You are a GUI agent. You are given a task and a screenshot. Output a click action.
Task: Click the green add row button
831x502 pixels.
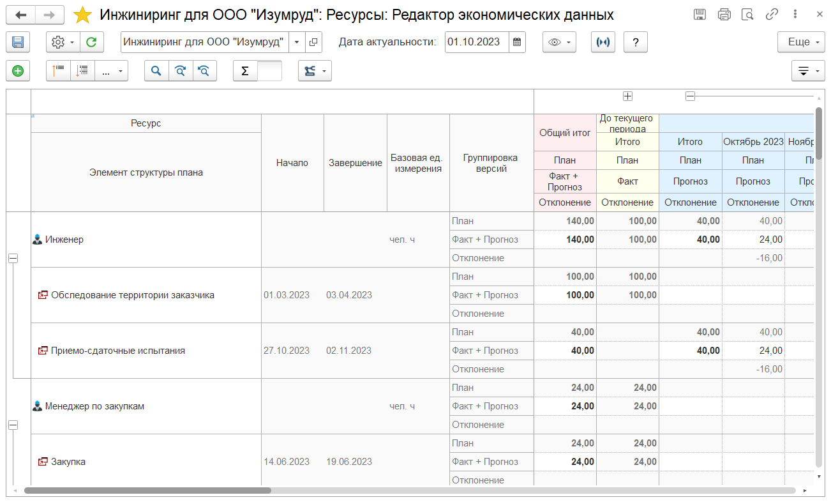18,72
